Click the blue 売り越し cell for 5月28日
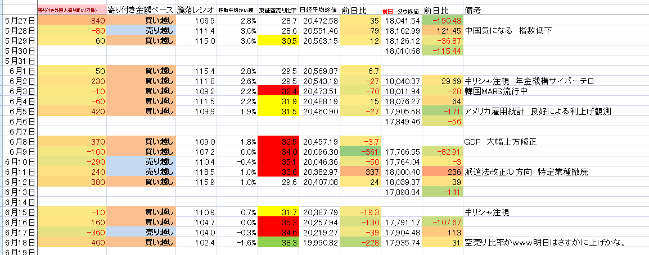Image resolution: width=649 pixels, height=255 pixels. coord(141,30)
